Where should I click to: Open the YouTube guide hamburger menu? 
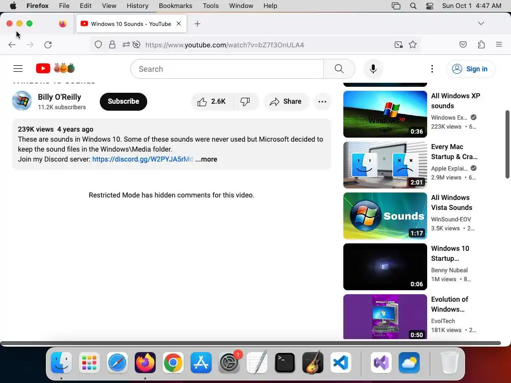(18, 68)
